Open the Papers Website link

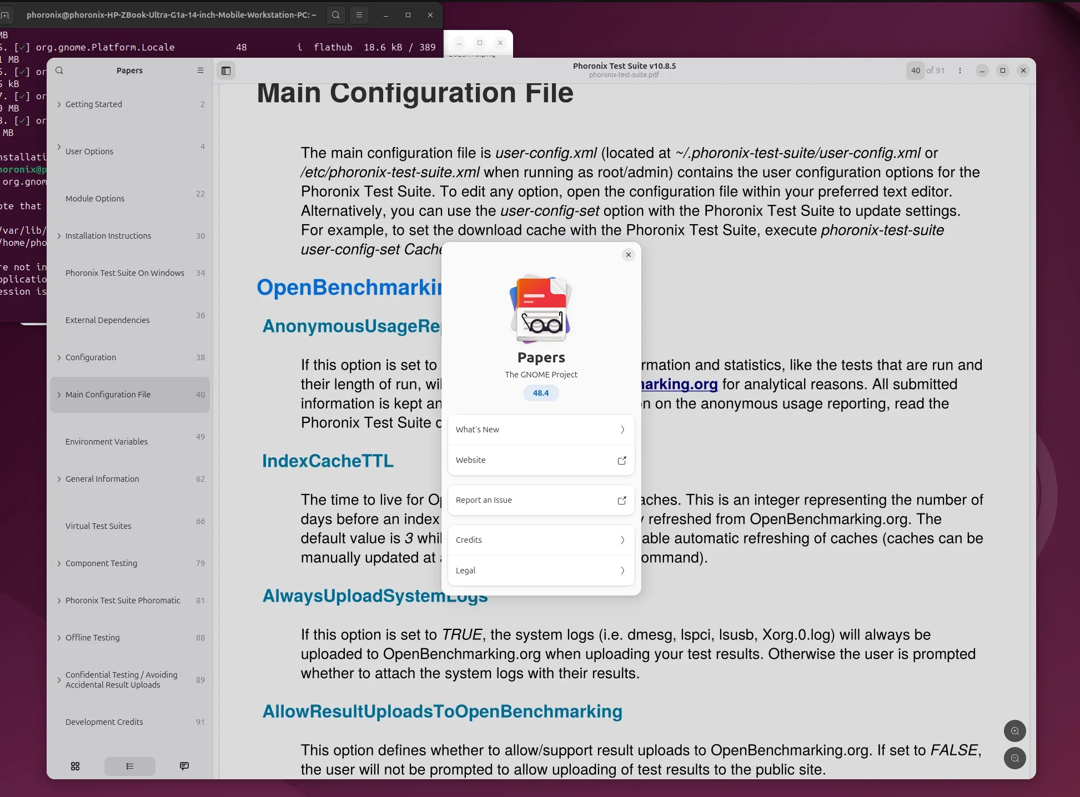541,460
